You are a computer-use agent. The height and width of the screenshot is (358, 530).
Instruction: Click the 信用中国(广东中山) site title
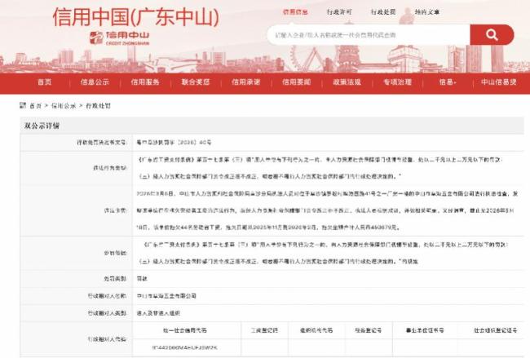pos(136,17)
